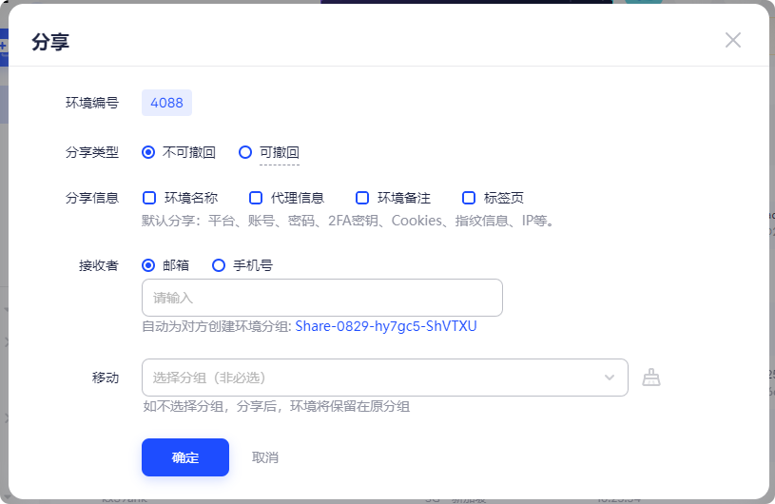The image size is (775, 504).
Task: Click the 接收者 label
Action: [99, 265]
